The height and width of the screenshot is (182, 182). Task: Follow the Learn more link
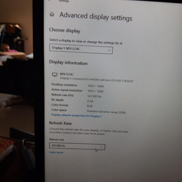pos(56,152)
